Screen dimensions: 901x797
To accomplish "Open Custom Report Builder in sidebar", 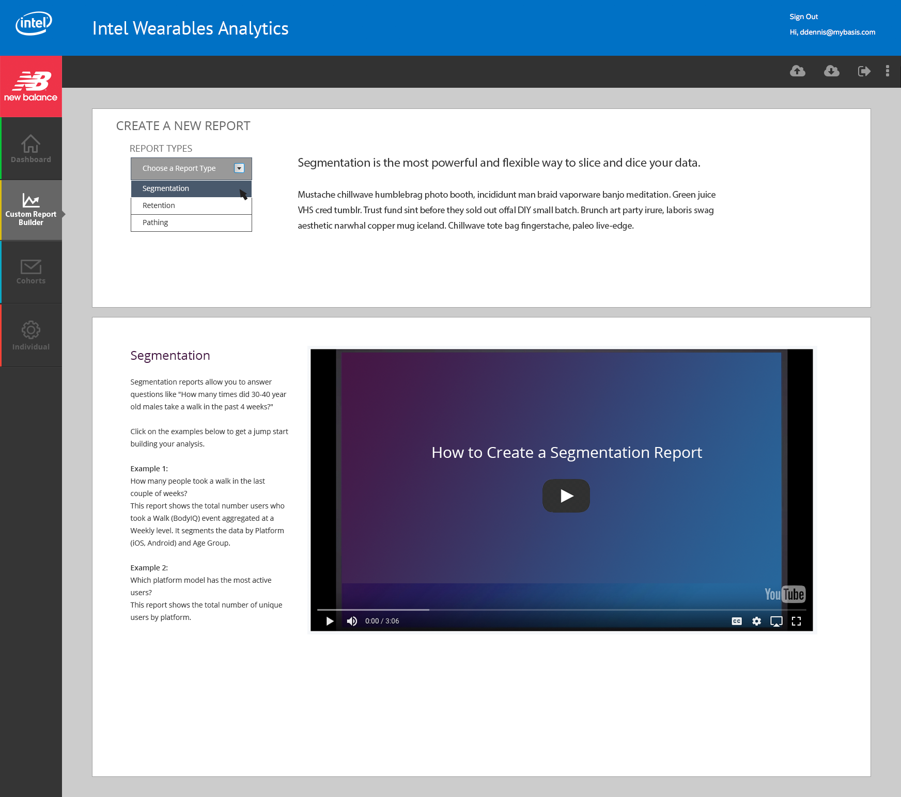I will tap(31, 210).
